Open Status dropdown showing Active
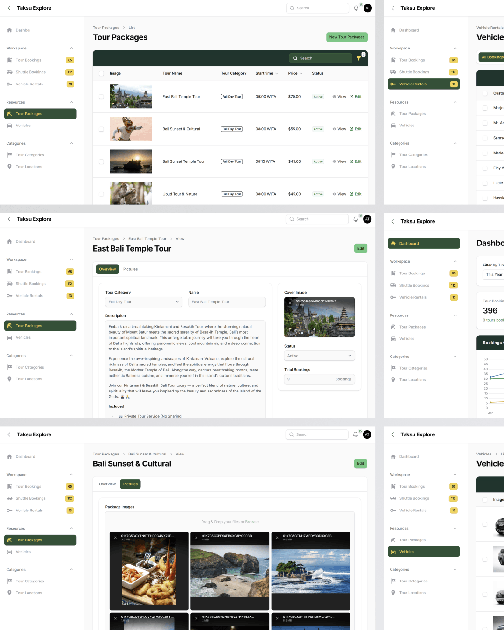 (x=320, y=356)
